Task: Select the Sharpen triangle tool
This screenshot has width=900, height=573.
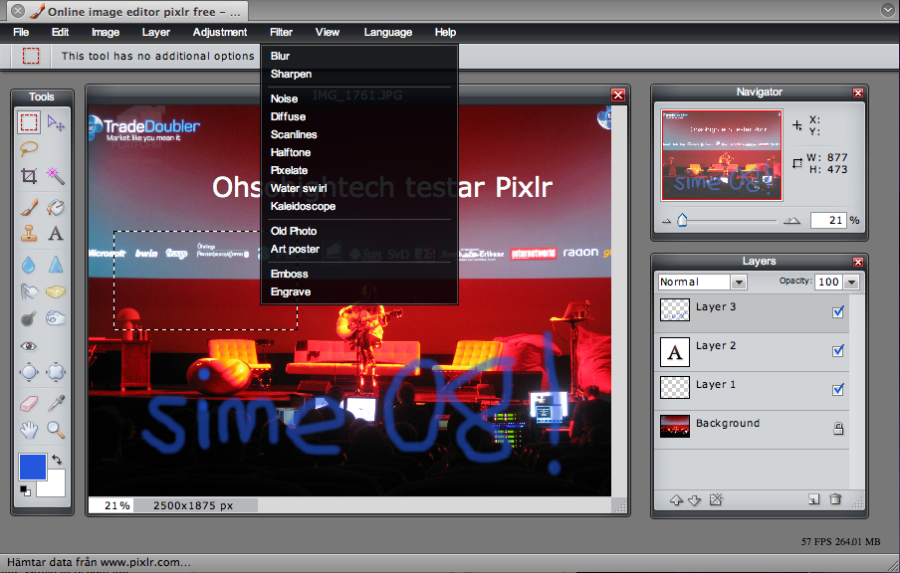Action: (x=56, y=265)
